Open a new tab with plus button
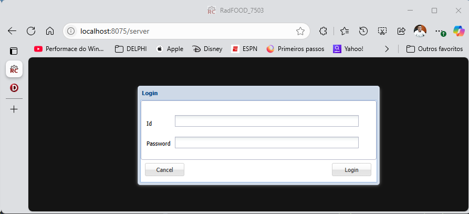The height and width of the screenshot is (214, 469). (x=14, y=109)
